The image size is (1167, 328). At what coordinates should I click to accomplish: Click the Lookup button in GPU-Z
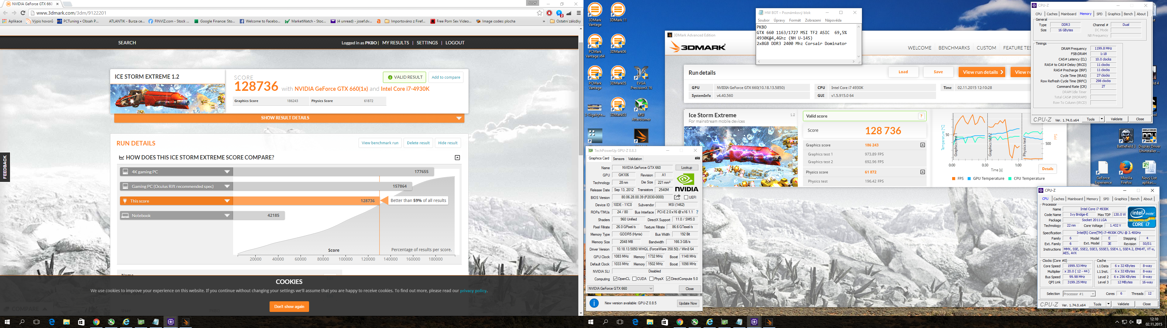(687, 168)
